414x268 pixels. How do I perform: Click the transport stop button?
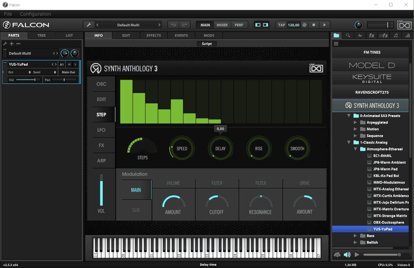pos(314,25)
